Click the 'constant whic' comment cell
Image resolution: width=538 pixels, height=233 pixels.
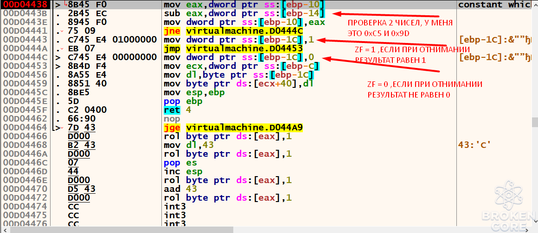(495, 5)
